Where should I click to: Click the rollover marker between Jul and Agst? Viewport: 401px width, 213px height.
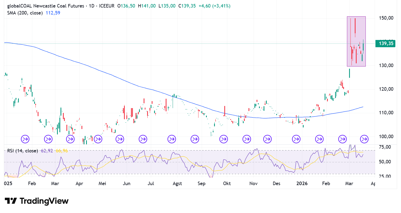172,139
